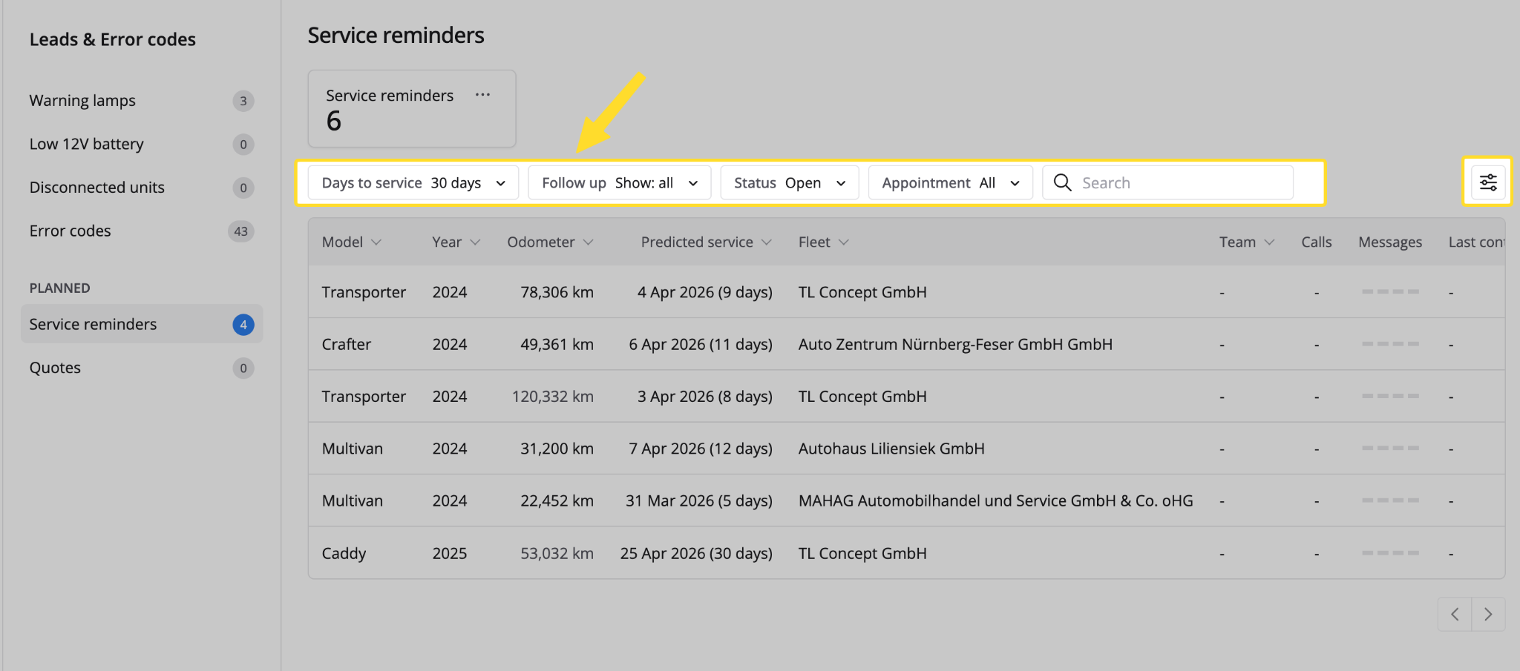The height and width of the screenshot is (671, 1520).
Task: Open Disconnected units in the sidebar
Action: click(141, 188)
